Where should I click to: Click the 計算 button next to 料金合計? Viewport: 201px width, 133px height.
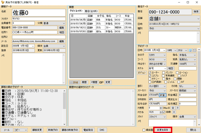point(163,95)
